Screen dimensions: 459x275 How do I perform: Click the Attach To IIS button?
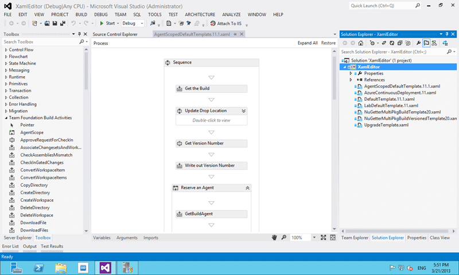(225, 23)
